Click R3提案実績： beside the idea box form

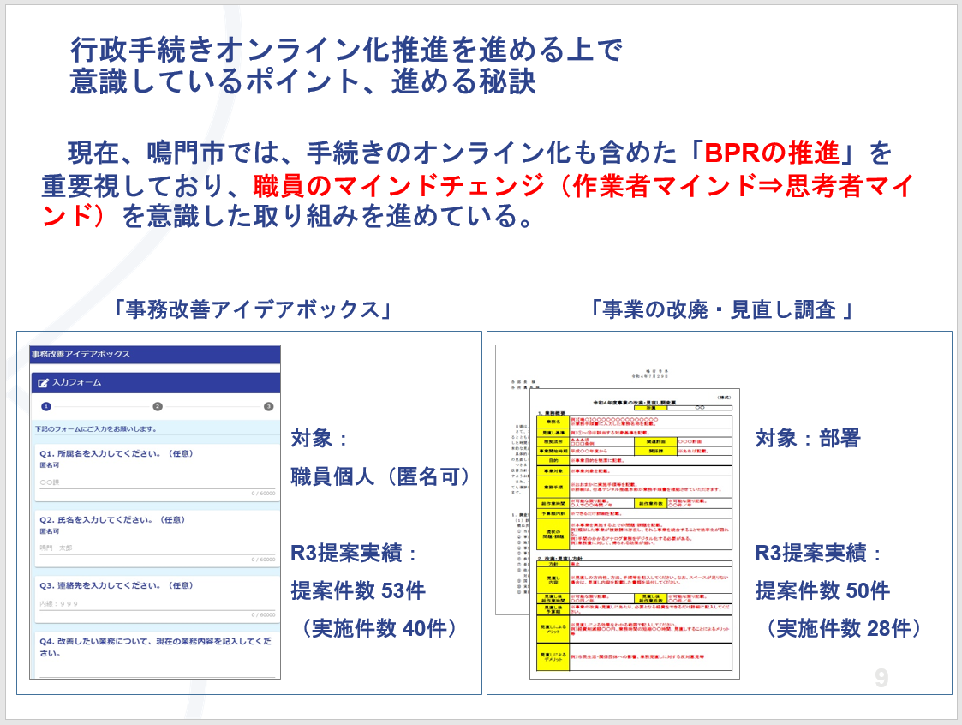(x=354, y=553)
